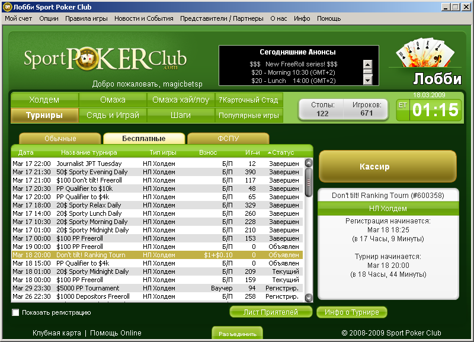Select 'PP Qualifier to $10k' row
The image size is (474, 342).
pos(157,188)
